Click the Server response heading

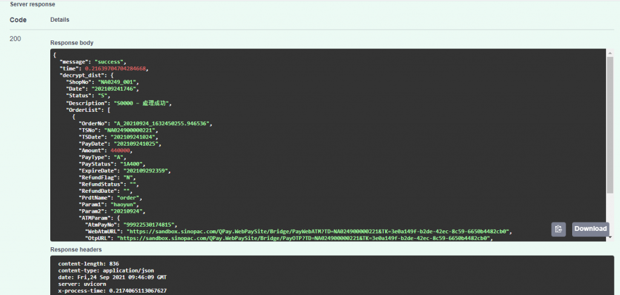(x=33, y=4)
